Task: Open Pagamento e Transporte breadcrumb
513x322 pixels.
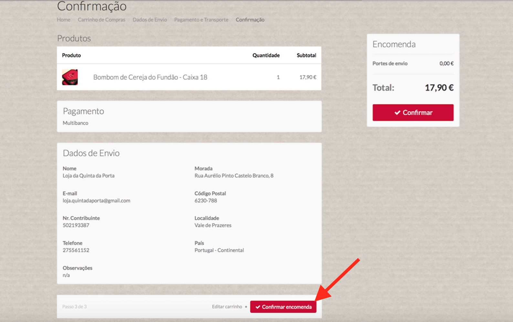Action: tap(201, 20)
